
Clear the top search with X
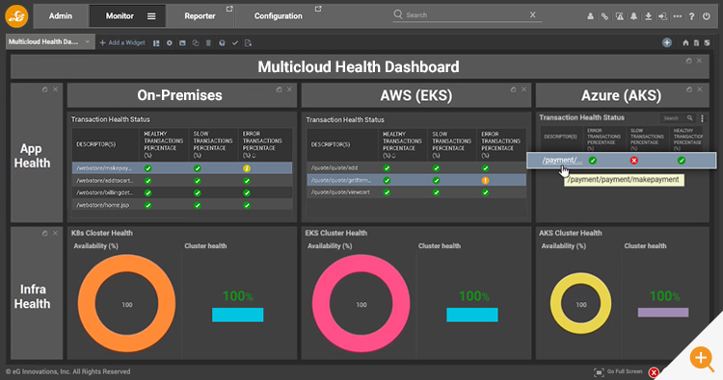point(532,14)
